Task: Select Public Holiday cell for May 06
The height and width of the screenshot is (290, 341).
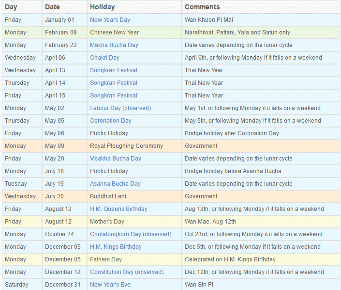Action: [x=134, y=133]
